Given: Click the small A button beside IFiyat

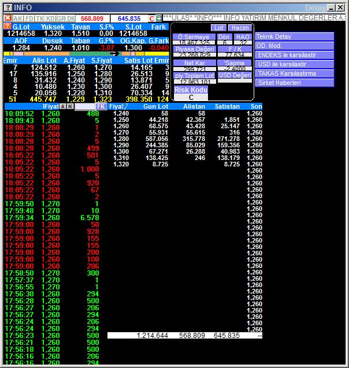Looking at the screenshot, I should 63,106.
